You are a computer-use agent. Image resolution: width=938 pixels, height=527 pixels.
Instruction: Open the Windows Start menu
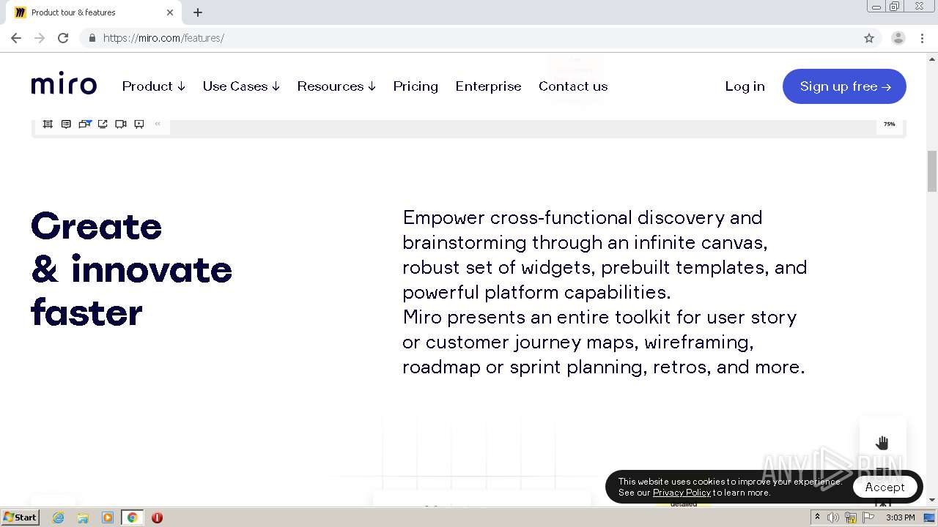coord(20,517)
